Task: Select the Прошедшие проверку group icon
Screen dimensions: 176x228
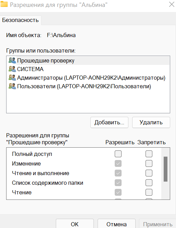Action: 12,60
